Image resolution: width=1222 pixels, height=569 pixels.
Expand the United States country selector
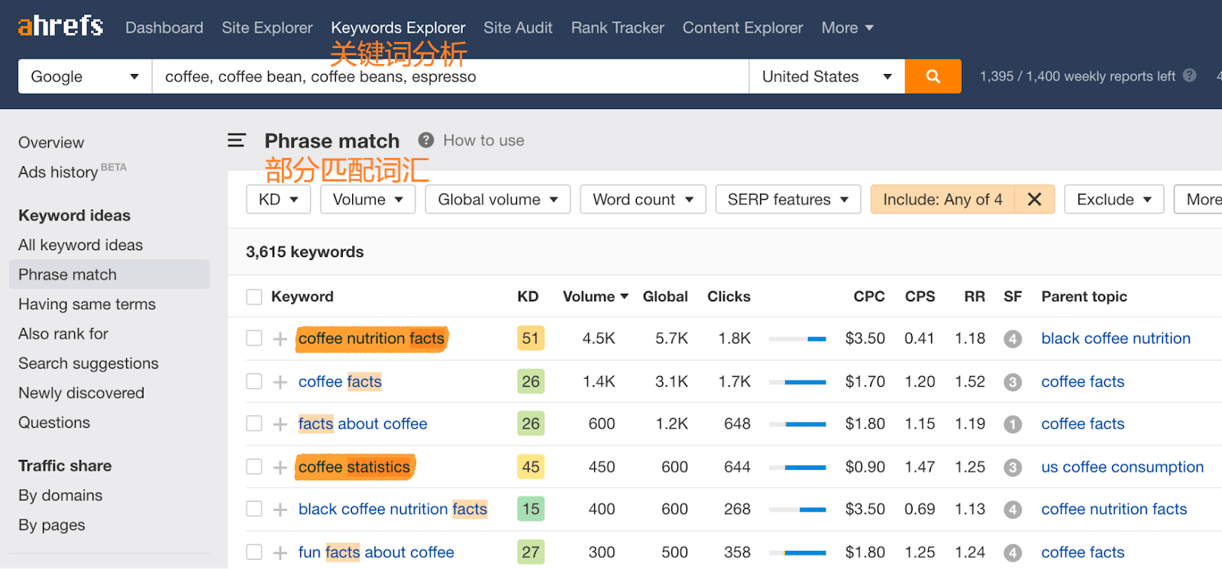(826, 76)
